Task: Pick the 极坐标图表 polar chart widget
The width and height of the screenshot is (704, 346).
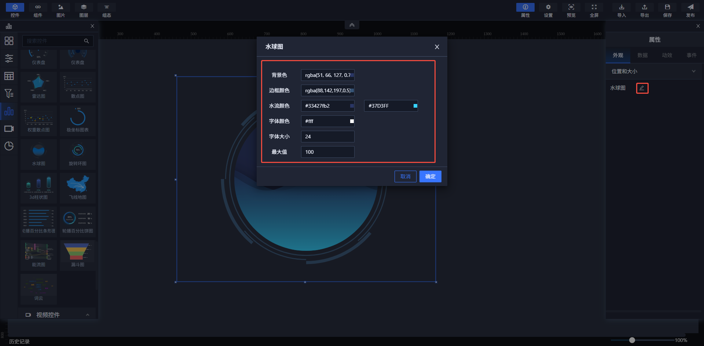Action: [78, 120]
